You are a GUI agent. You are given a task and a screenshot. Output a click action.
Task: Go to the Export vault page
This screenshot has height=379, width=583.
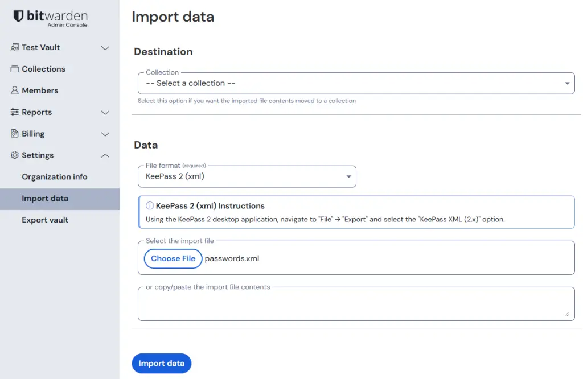tap(45, 220)
